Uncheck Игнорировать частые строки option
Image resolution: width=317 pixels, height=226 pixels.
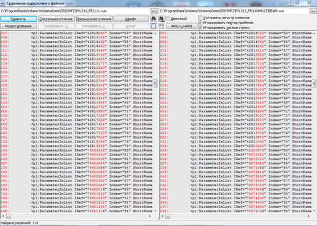coord(200,27)
